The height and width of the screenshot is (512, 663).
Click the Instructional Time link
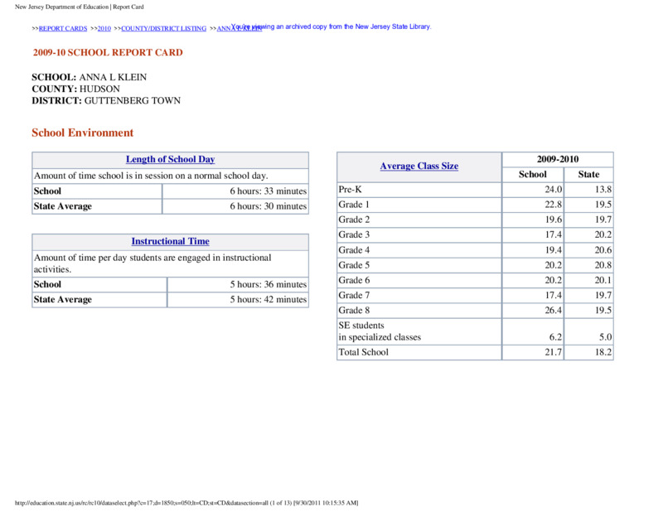point(171,241)
